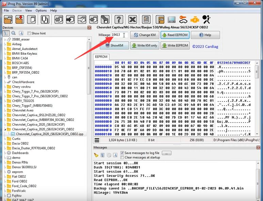Image resolution: width=263 pixels, height=201 pixels.
Task: Open the calculator toolbar icon
Action: [x=146, y=19]
